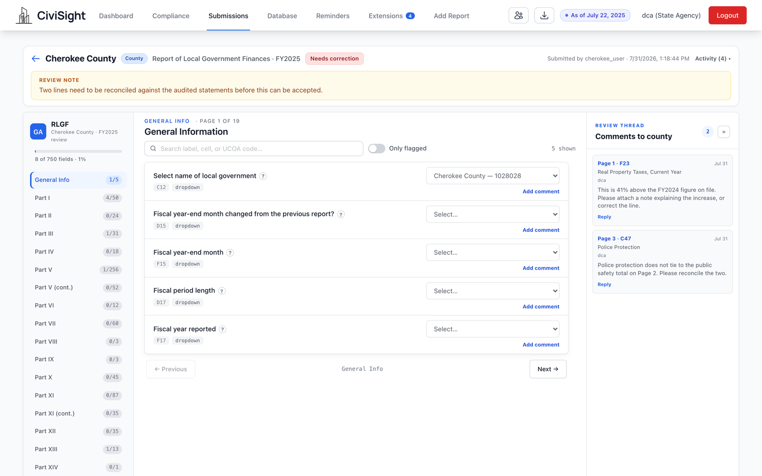This screenshot has height=476, width=762.
Task: Click the search magnifier icon in field search
Action: [153, 149]
